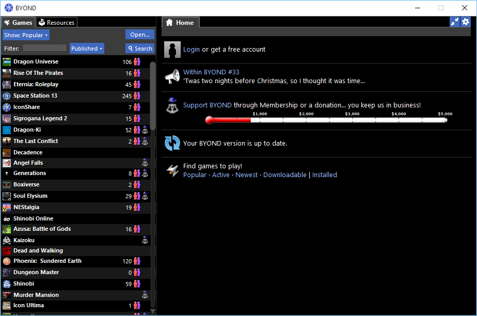The height and width of the screenshot is (316, 477).
Task: Click the NEStalgia game icon
Action: (7, 208)
